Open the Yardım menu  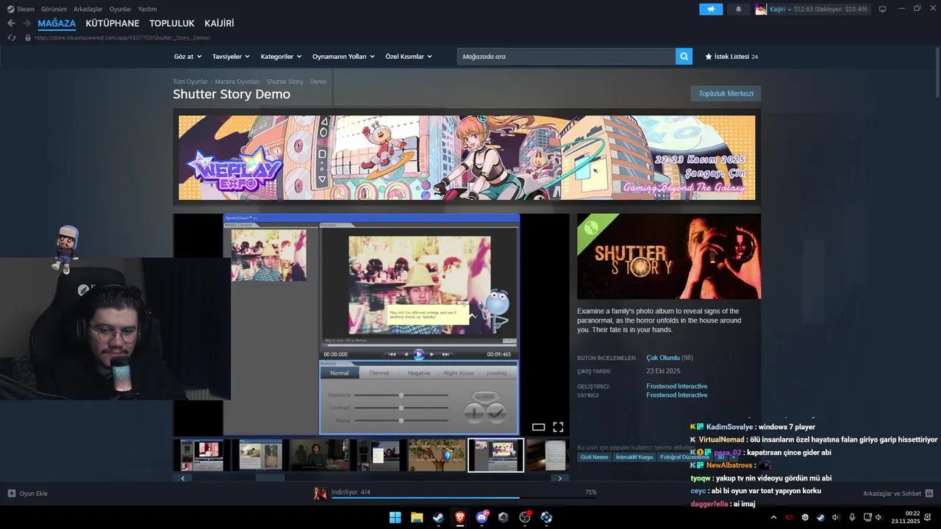[147, 9]
